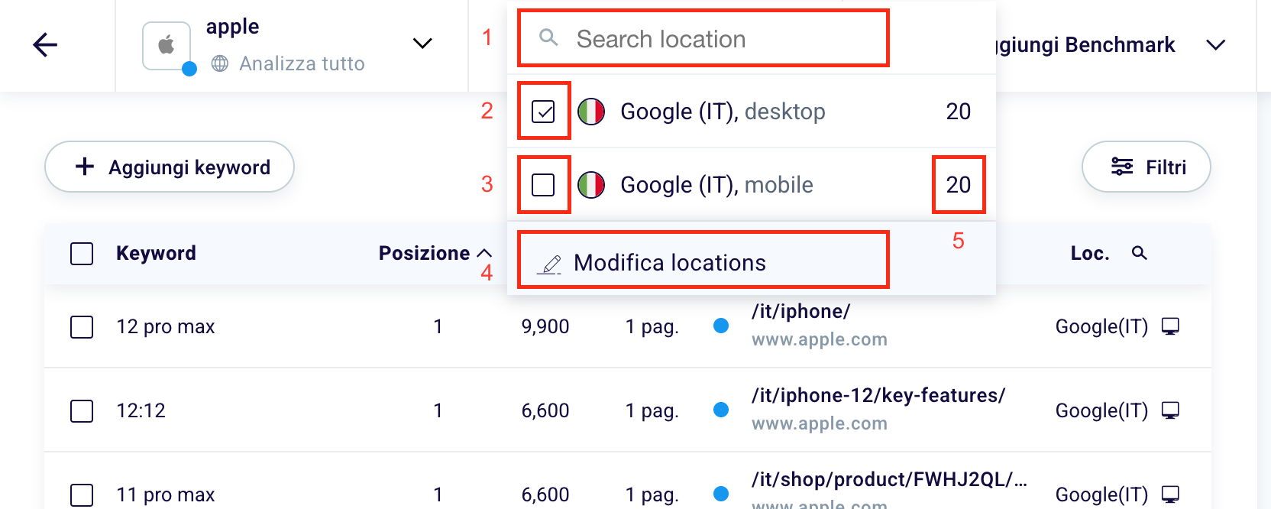
Task: Click the globe icon beside Analizza tutto
Action: [220, 63]
